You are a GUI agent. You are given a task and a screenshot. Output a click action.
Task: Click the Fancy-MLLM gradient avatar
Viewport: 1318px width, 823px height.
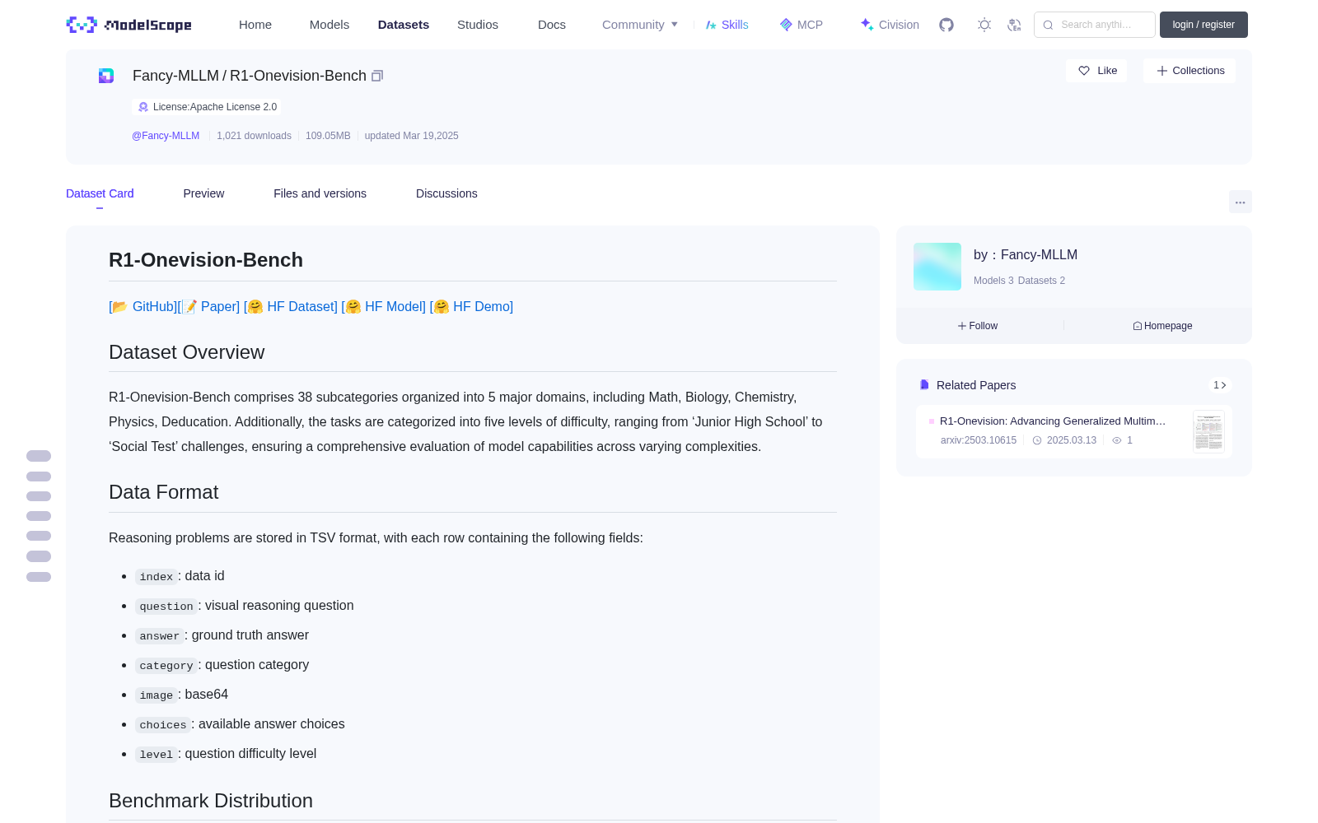[937, 267]
